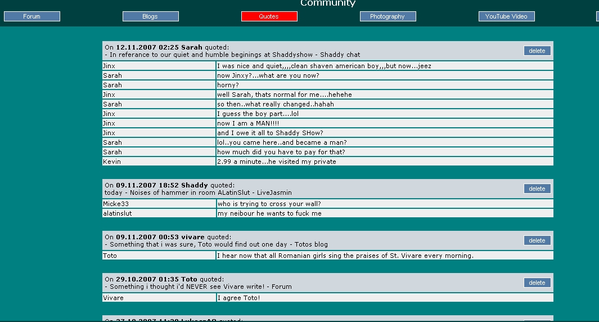
Task: Switch to the Photography tab
Action: point(388,16)
